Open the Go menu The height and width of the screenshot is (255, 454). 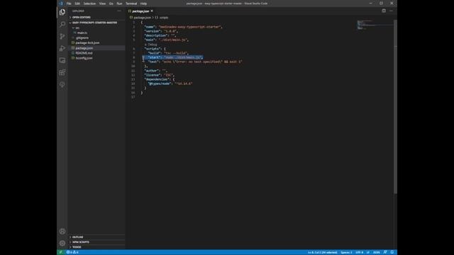(x=111, y=4)
